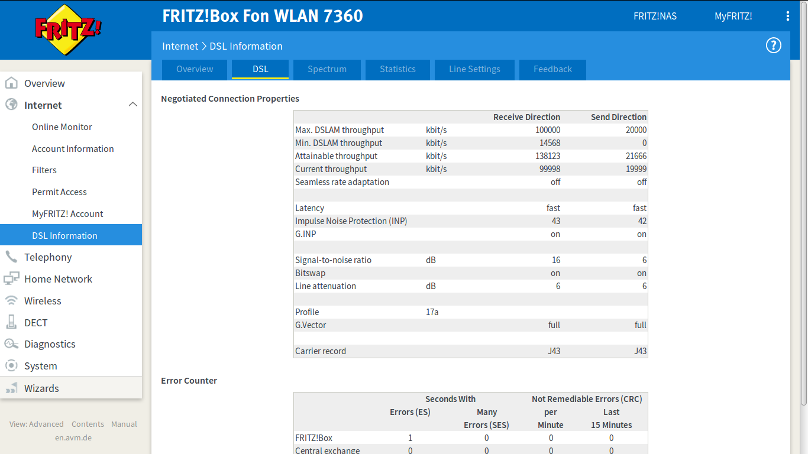808x454 pixels.
Task: Click the Wireless signal icon
Action: [11, 301]
